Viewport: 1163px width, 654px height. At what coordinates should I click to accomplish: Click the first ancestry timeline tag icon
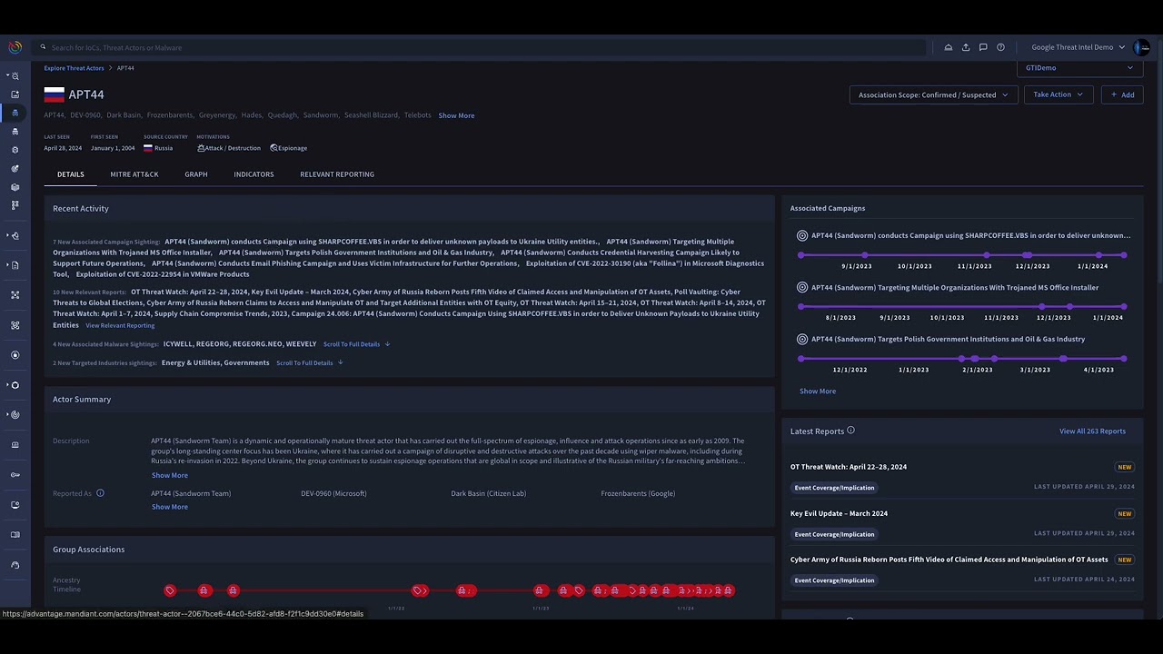click(170, 590)
